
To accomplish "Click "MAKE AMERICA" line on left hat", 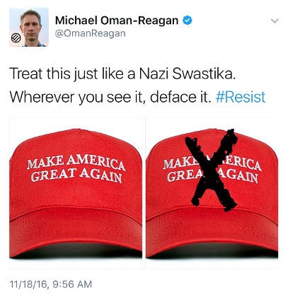I will tap(76, 162).
